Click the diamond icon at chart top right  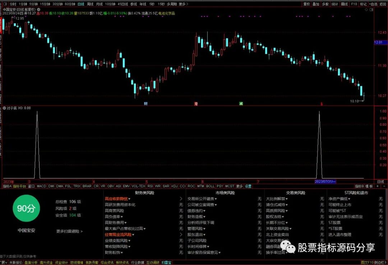coord(366,10)
